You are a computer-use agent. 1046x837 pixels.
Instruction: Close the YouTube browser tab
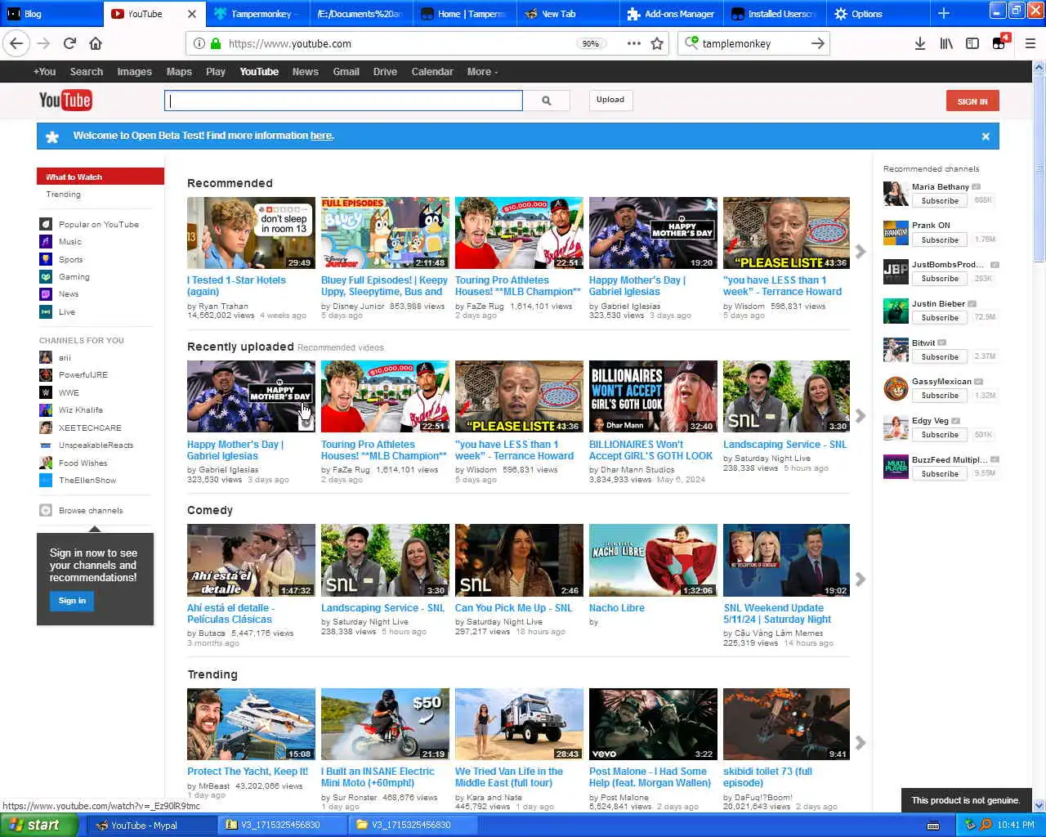pyautogui.click(x=192, y=14)
